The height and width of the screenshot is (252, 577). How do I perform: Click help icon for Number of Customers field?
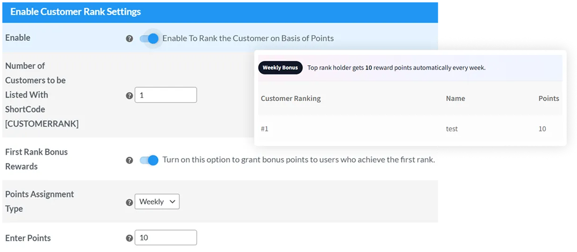(x=129, y=95)
